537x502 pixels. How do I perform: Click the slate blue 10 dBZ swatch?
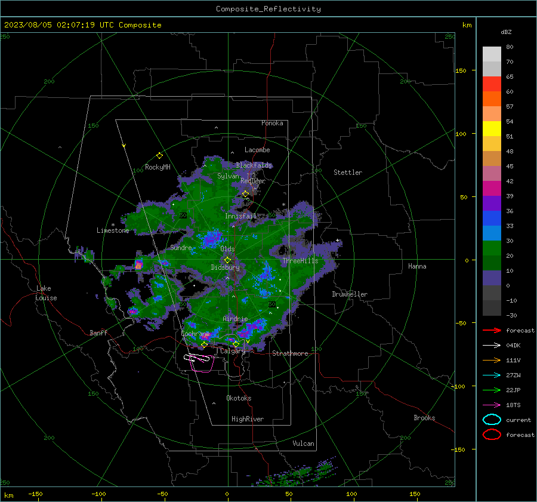[x=492, y=278]
